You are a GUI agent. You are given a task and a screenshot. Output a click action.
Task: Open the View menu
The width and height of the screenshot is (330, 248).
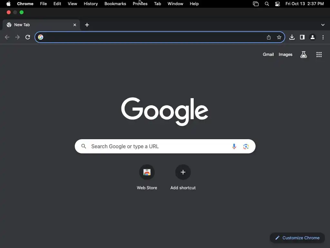[x=73, y=4]
